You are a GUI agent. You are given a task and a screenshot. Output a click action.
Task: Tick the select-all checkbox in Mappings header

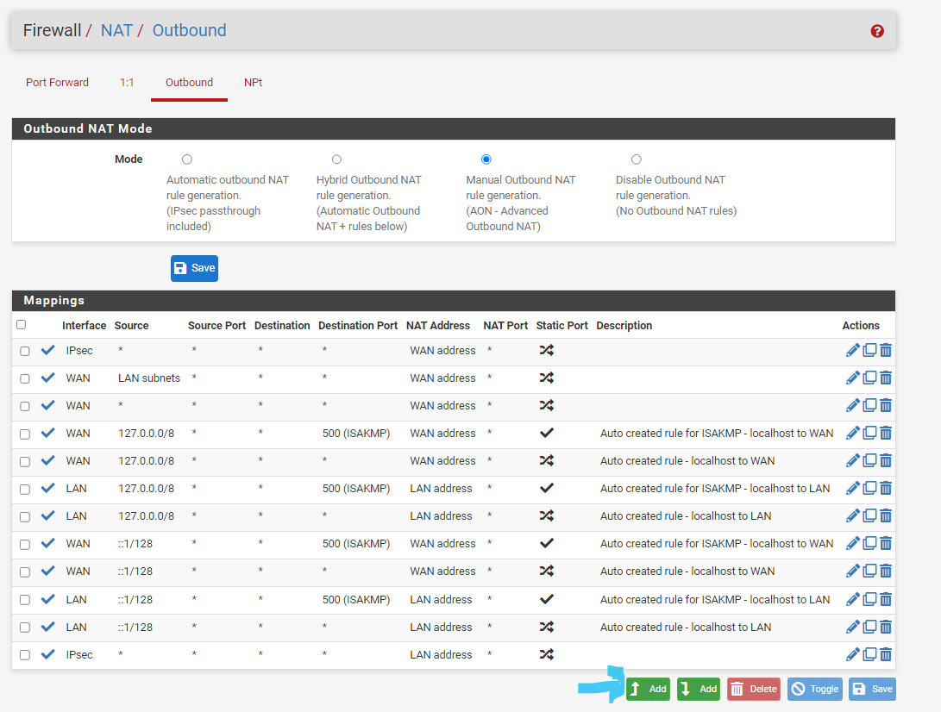(22, 324)
